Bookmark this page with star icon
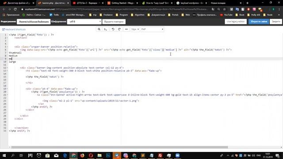 tap(224, 9)
